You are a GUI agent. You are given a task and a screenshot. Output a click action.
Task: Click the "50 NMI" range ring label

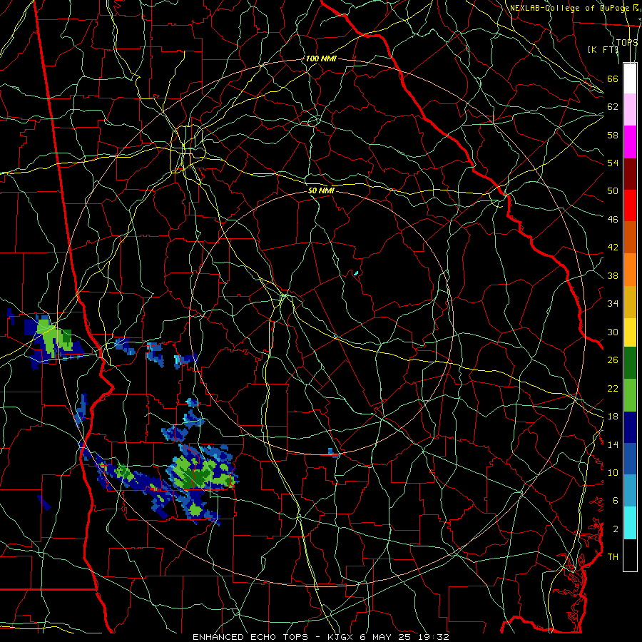click(321, 190)
